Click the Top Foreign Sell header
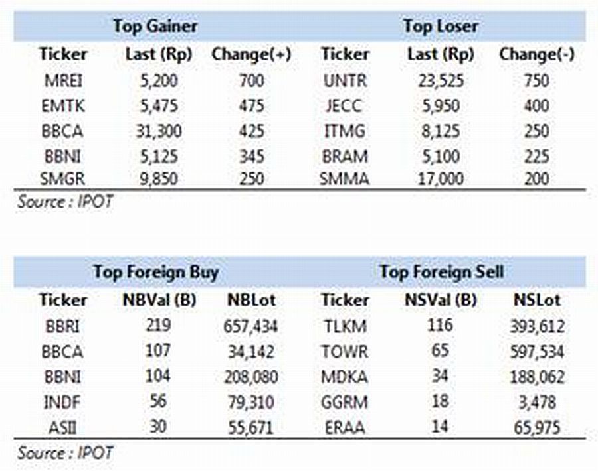 [442, 272]
